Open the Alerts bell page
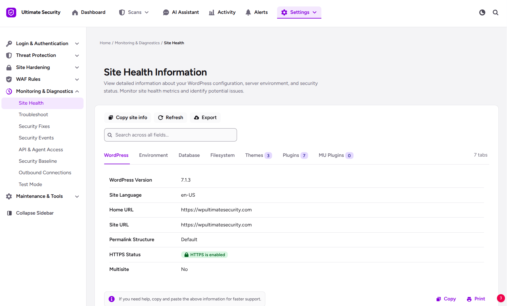507x306 pixels. [257, 12]
